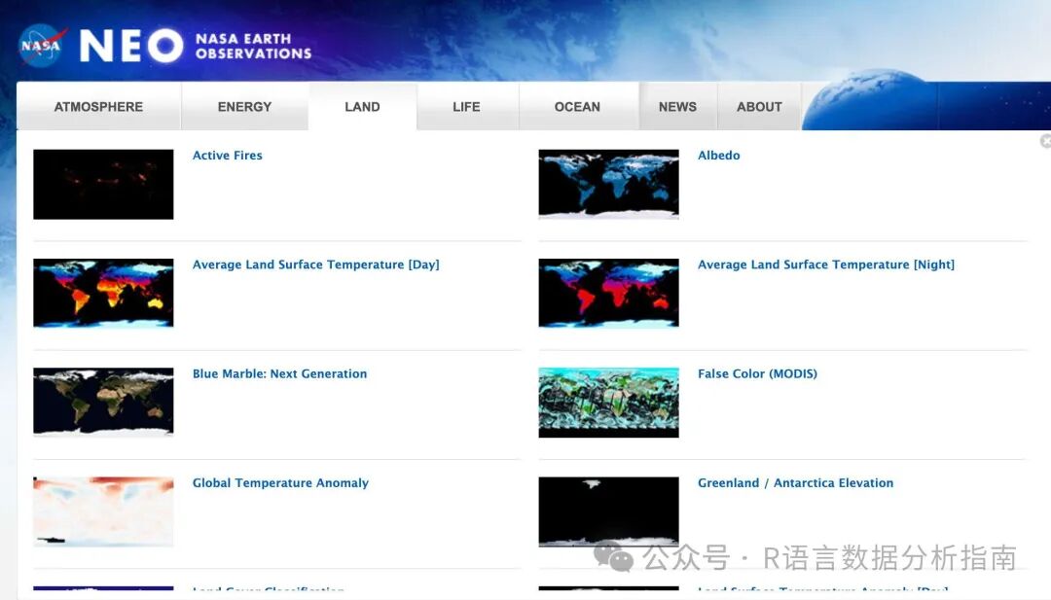This screenshot has width=1051, height=600.
Task: Click the NEO logo text
Action: [131, 46]
